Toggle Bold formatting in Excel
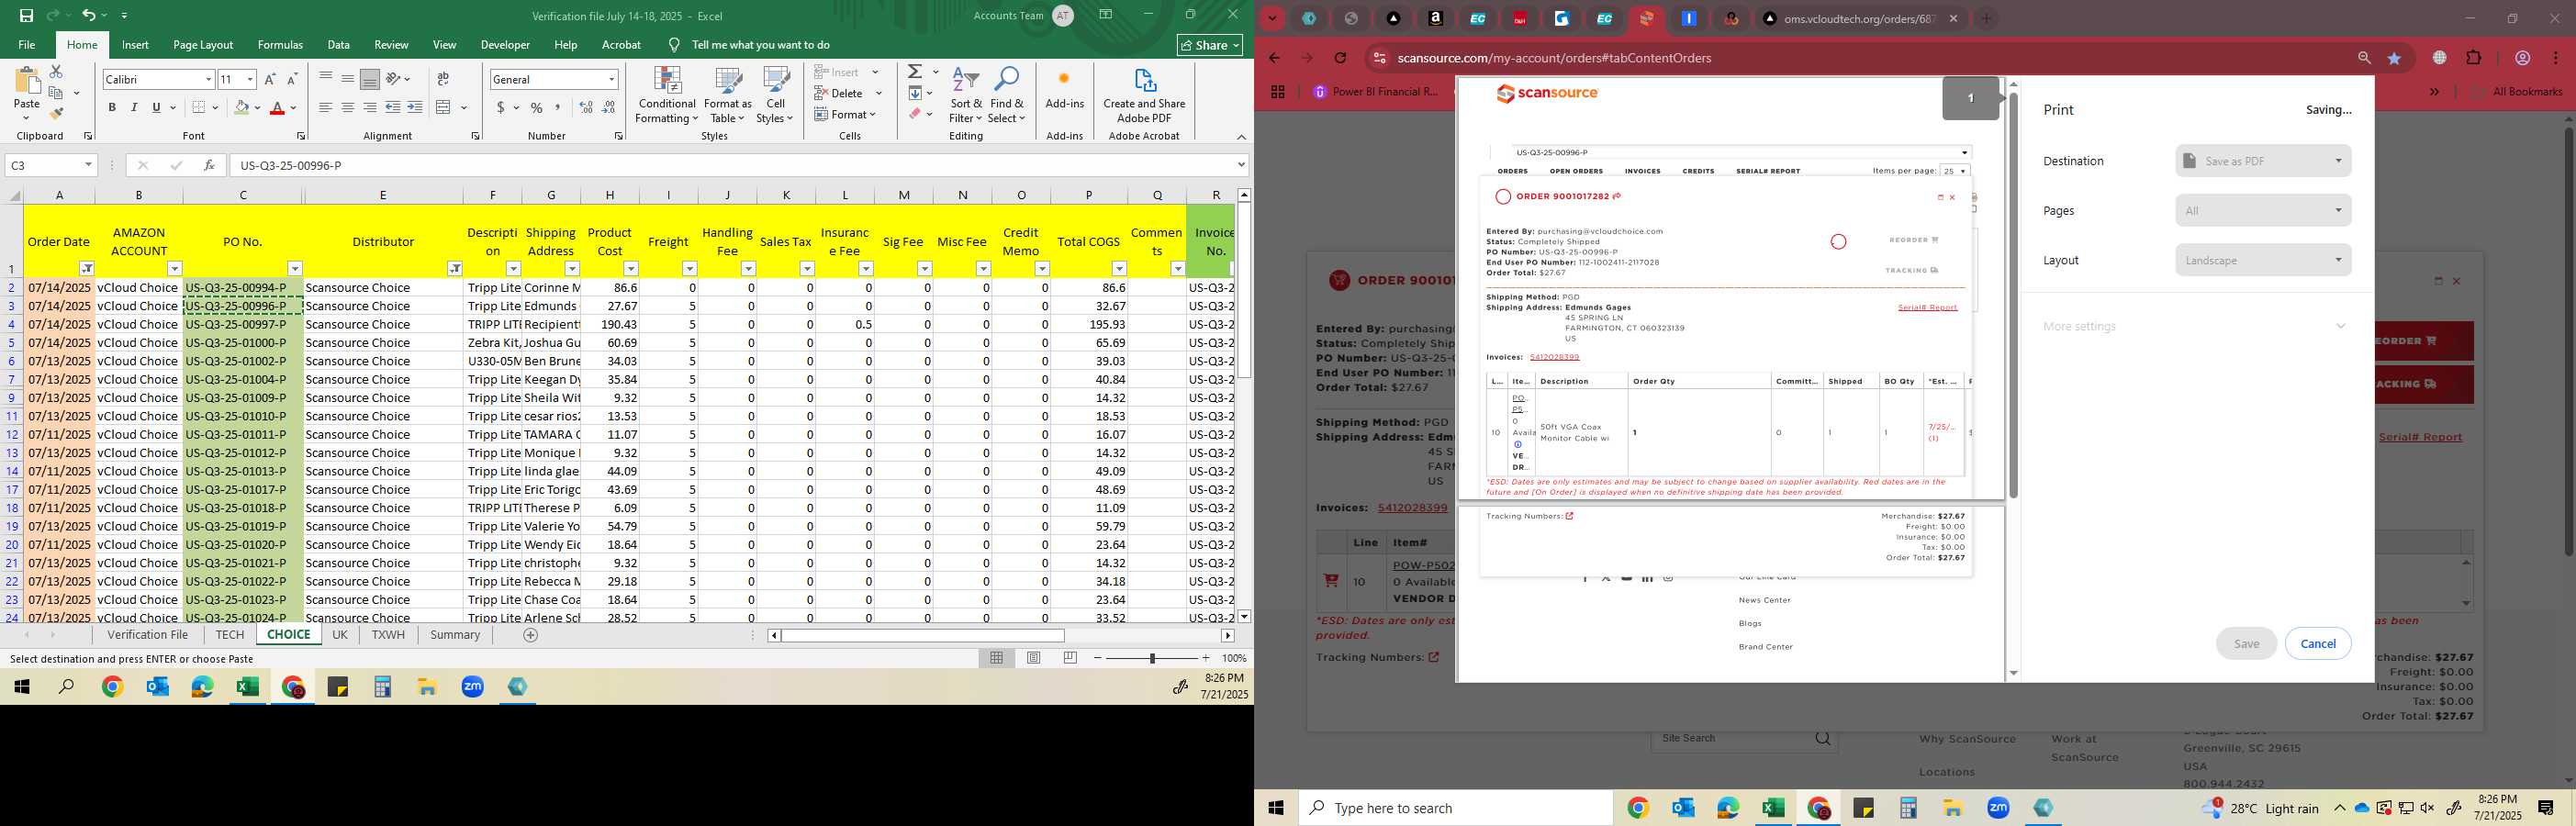The height and width of the screenshot is (826, 2576). pyautogui.click(x=112, y=107)
